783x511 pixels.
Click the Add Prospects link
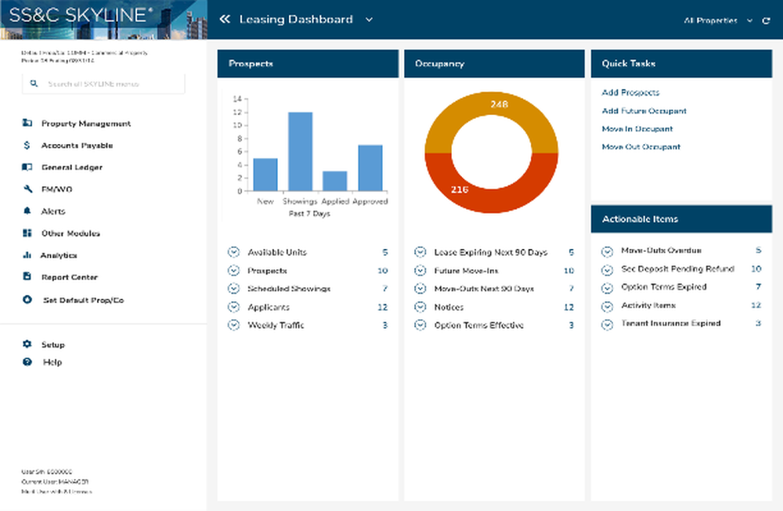click(630, 92)
